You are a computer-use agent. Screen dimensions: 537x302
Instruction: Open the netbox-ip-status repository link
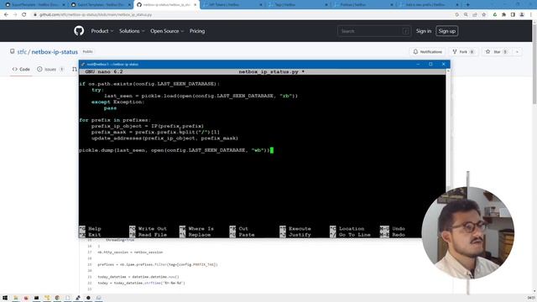click(x=55, y=52)
